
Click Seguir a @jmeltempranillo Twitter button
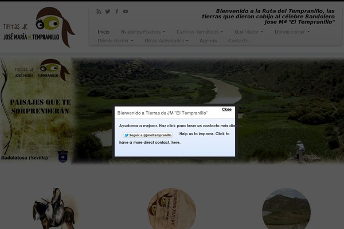click(x=148, y=135)
